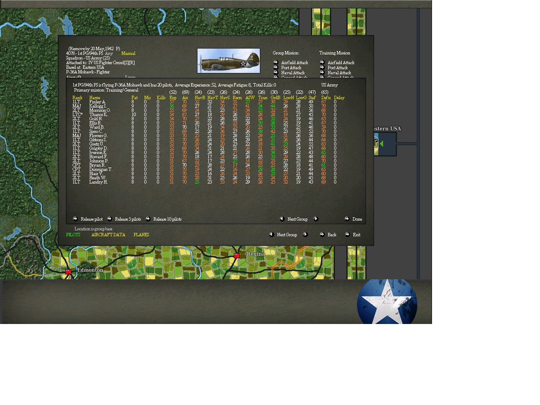Select pilot Finley A.
540x405 pixels.
(x=97, y=102)
